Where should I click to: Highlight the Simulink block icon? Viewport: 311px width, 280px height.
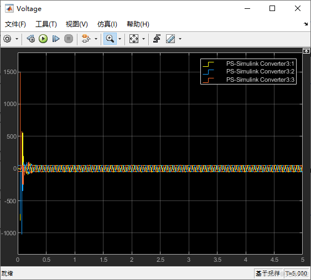click(x=86, y=39)
